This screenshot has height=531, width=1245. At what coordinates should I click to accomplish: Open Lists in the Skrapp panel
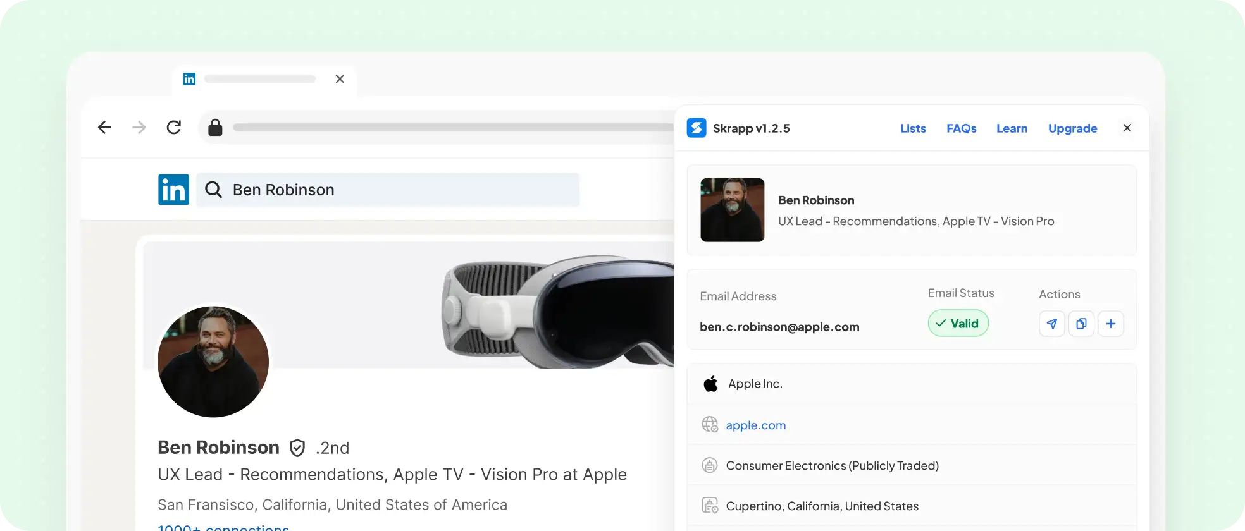[913, 128]
